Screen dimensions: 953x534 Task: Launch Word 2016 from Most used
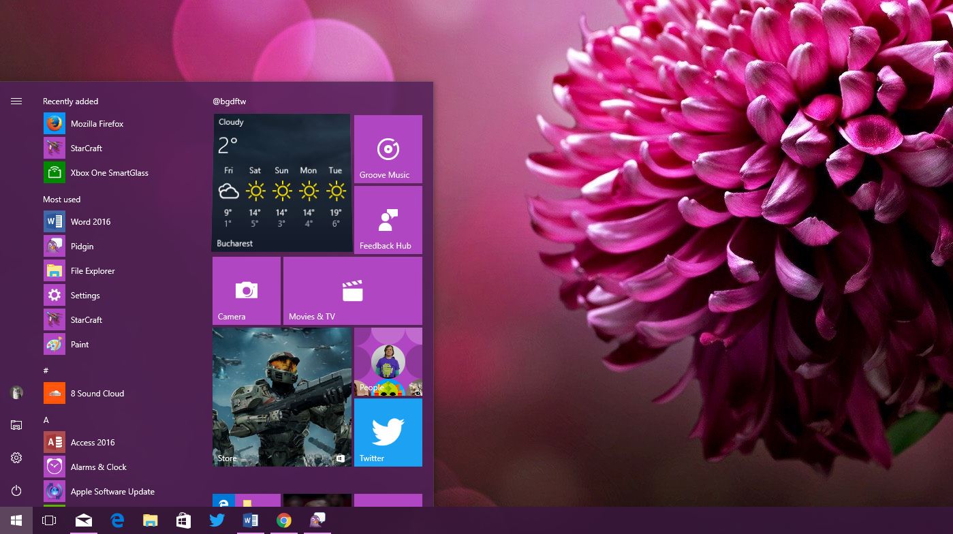123,222
